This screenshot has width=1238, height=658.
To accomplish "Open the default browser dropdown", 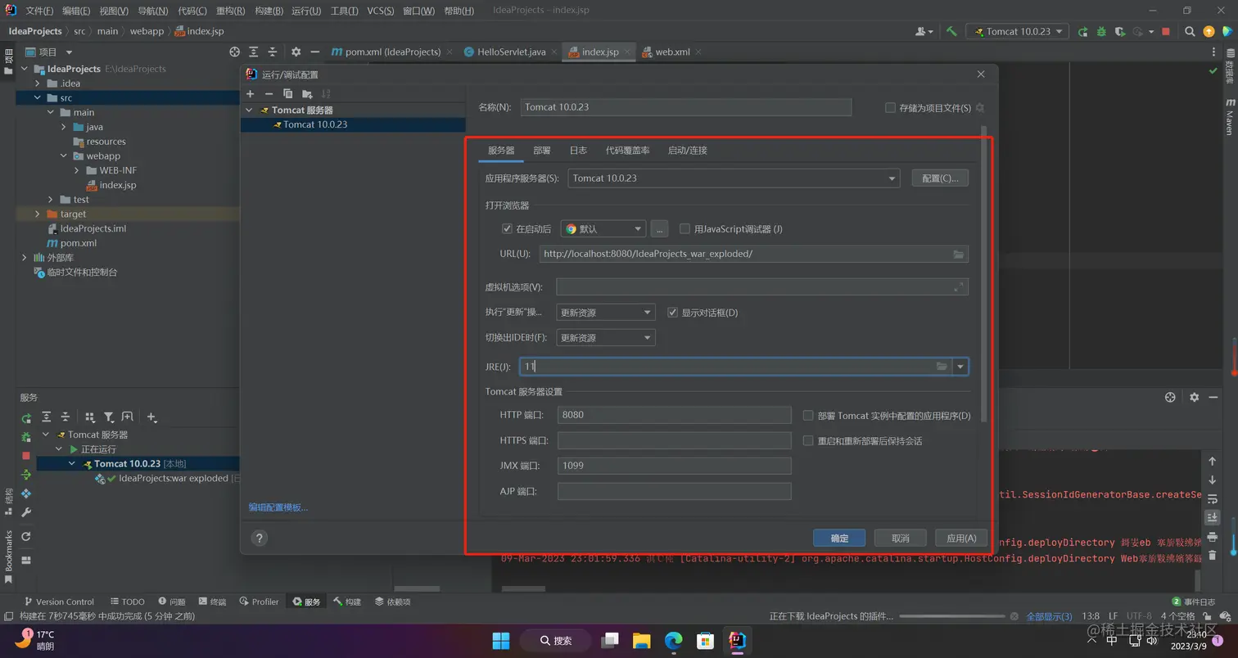I will (603, 229).
